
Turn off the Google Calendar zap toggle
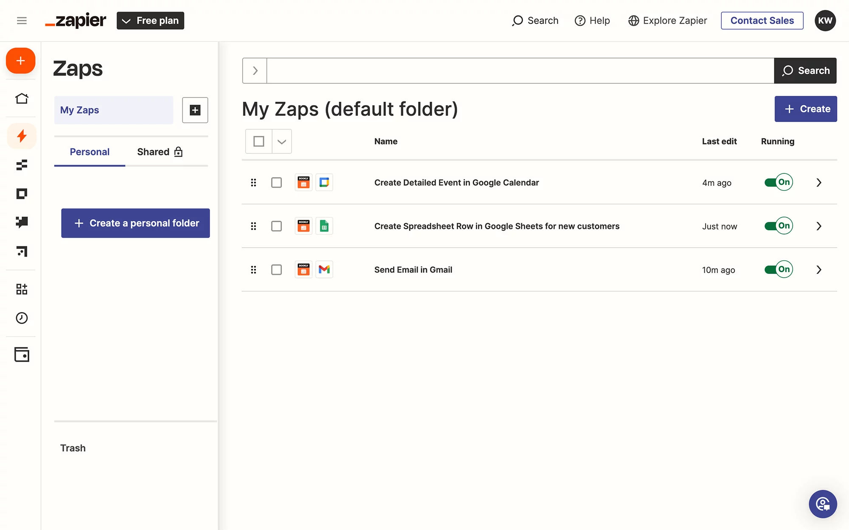(x=779, y=182)
